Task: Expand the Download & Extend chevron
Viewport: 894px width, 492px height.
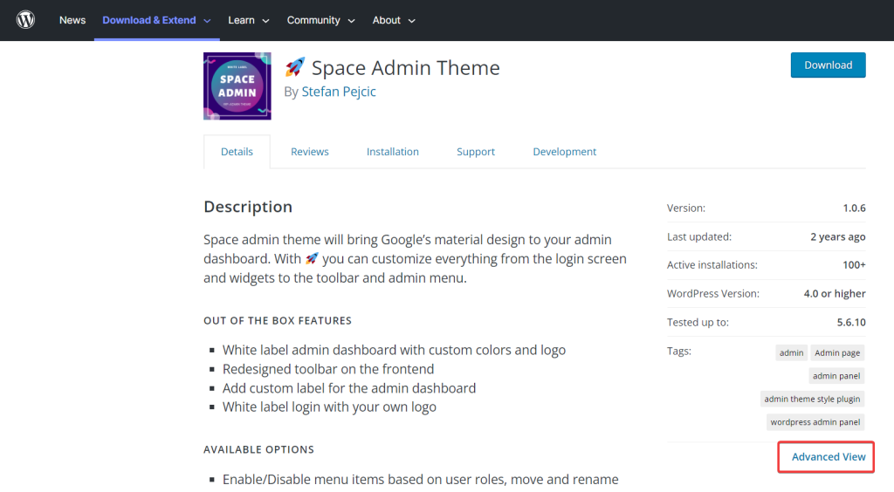Action: point(207,21)
